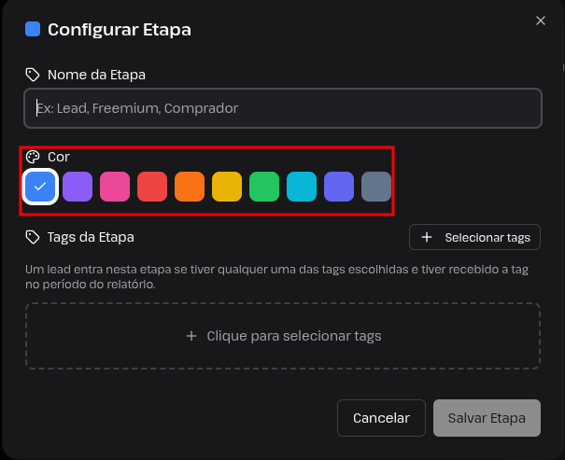Click the tag icon beside Tags da Etapa
Viewport: 565px width, 460px height.
(33, 237)
